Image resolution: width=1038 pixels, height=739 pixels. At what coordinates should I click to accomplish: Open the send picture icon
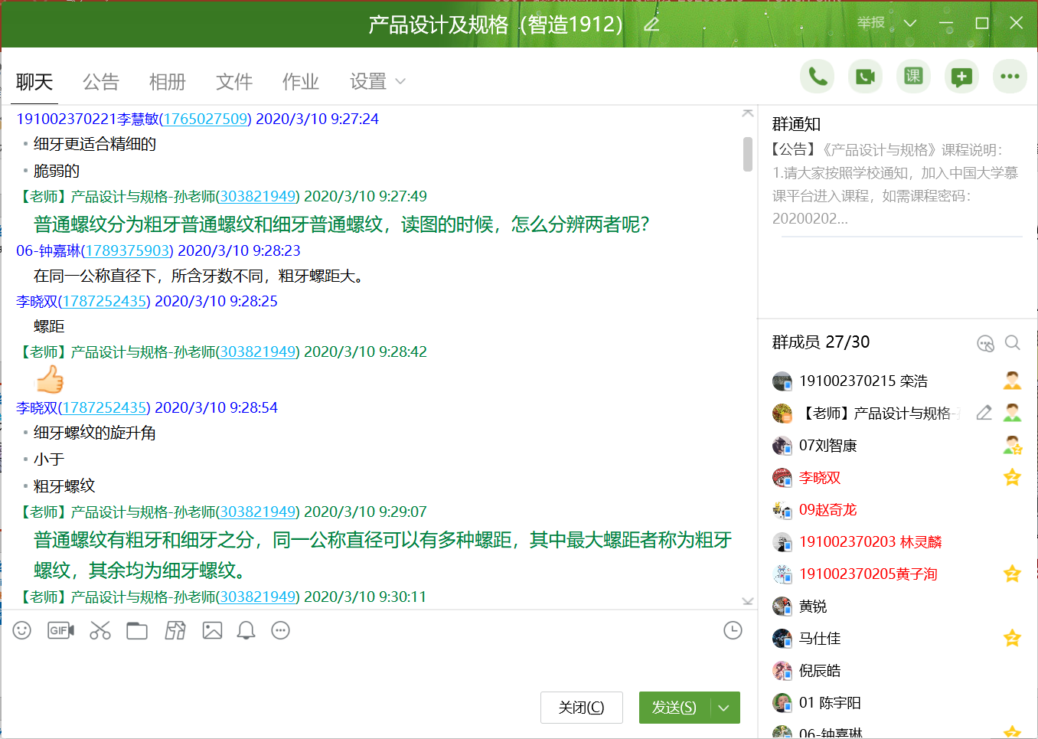coord(212,630)
